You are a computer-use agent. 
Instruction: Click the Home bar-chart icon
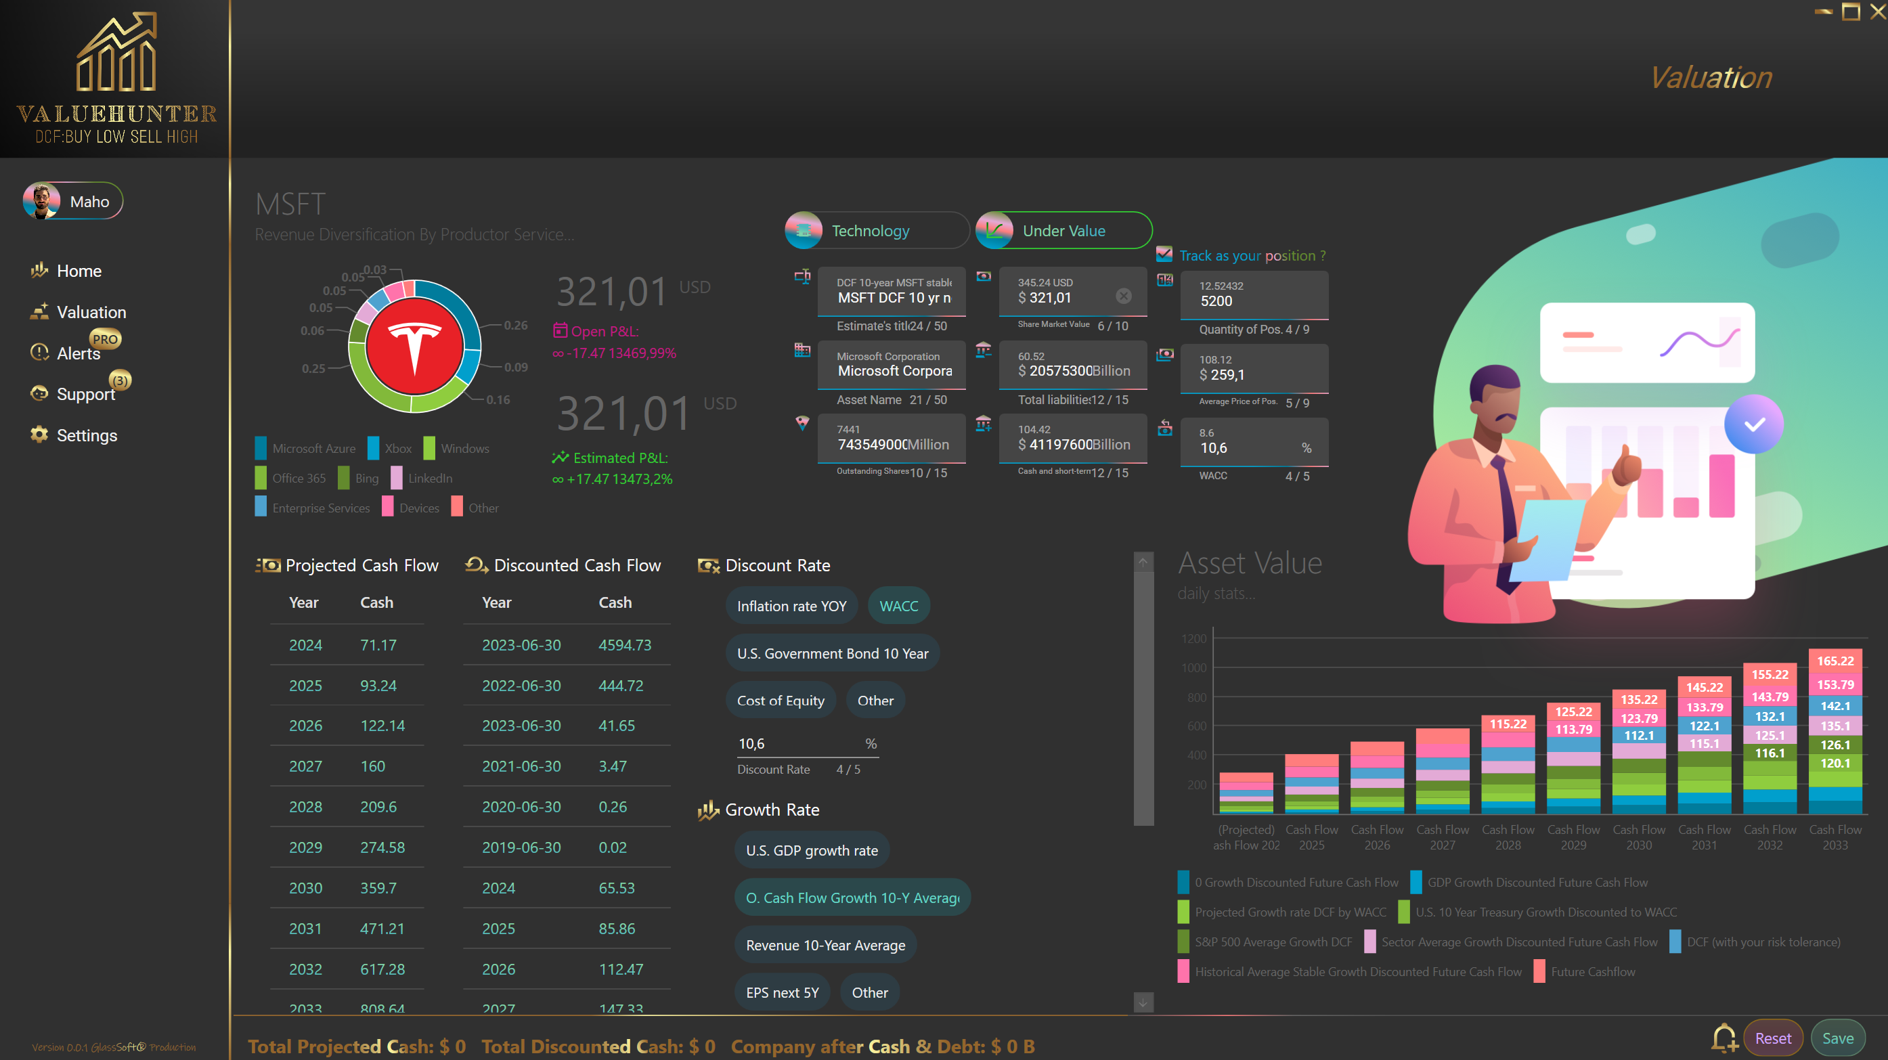(x=39, y=270)
